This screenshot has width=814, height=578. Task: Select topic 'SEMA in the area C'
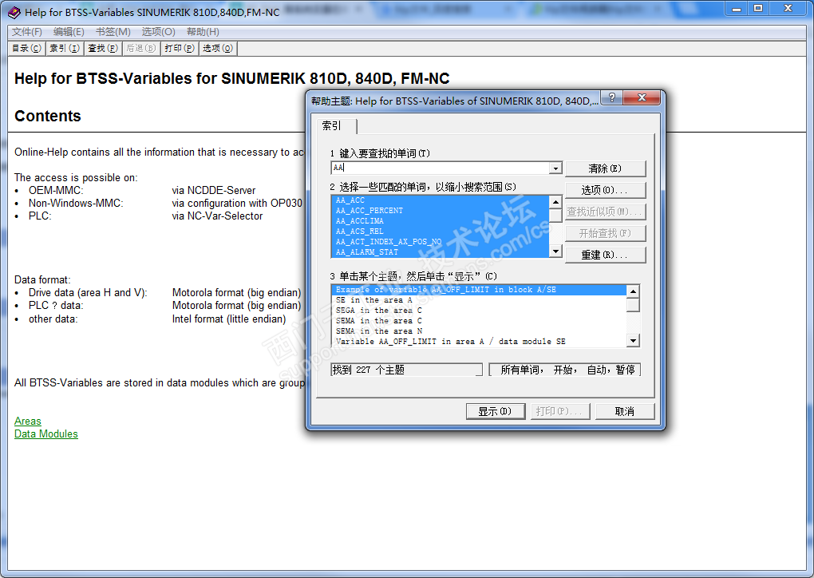(479, 321)
